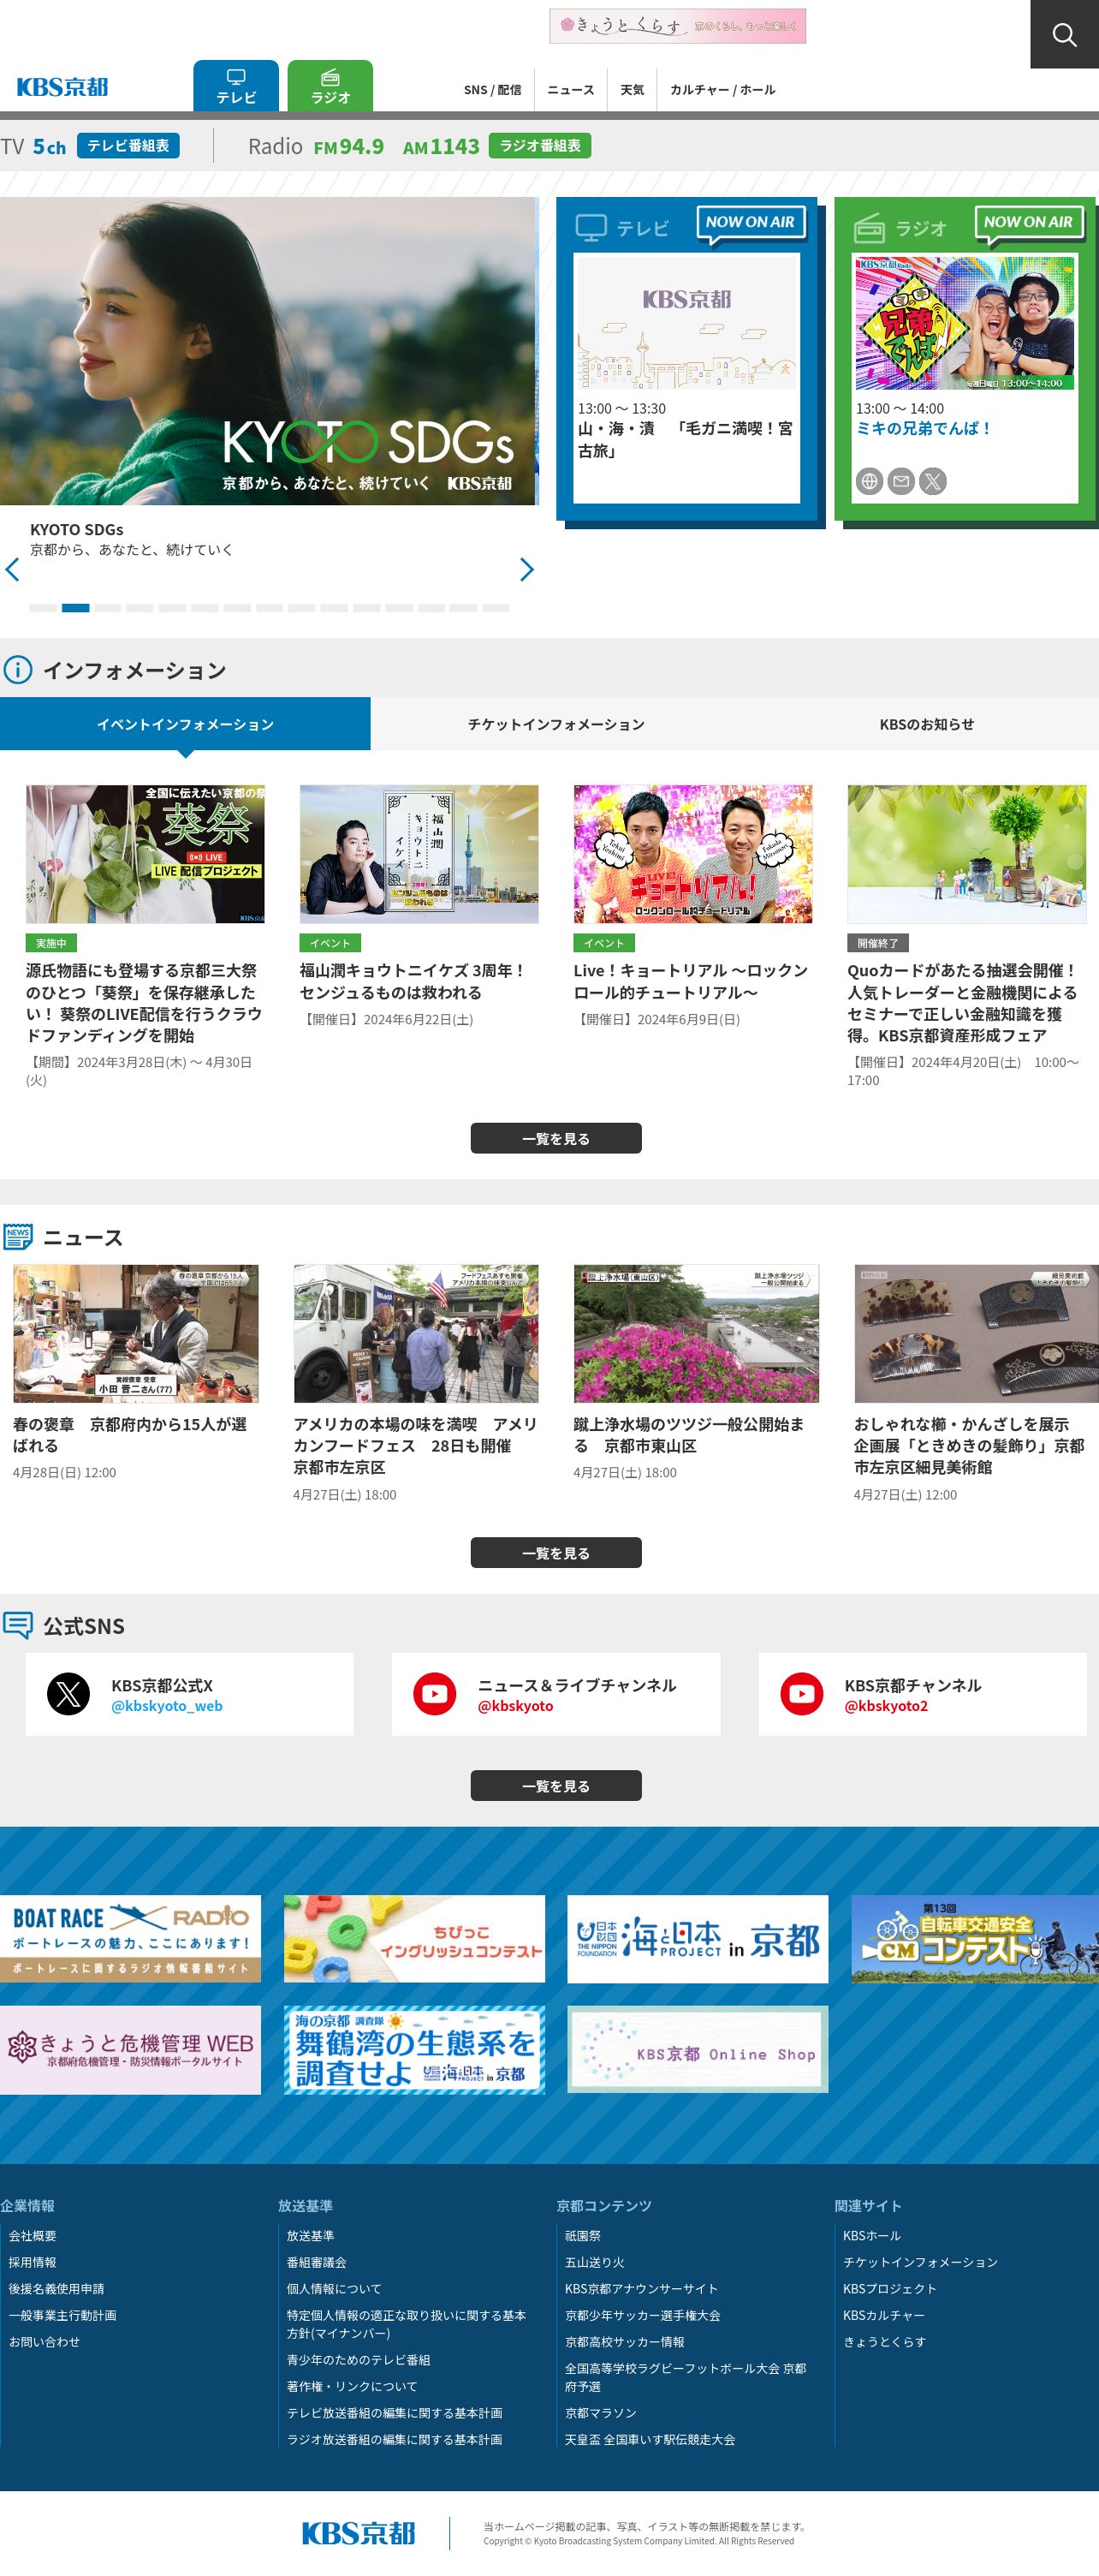Show next slide with right arrow

coord(526,570)
